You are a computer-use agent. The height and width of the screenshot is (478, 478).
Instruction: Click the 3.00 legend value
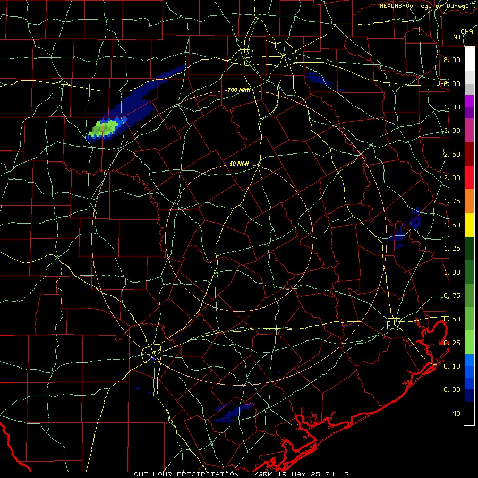452,131
